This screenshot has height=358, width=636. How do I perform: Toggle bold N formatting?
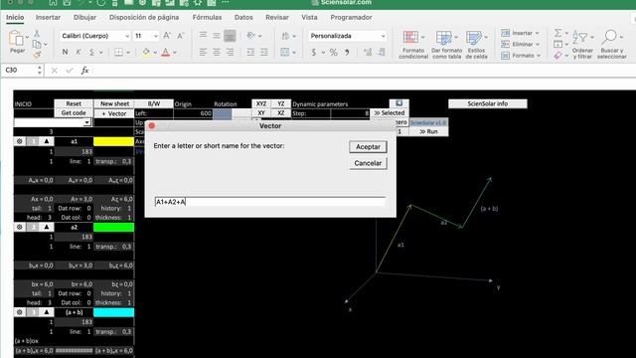65,52
